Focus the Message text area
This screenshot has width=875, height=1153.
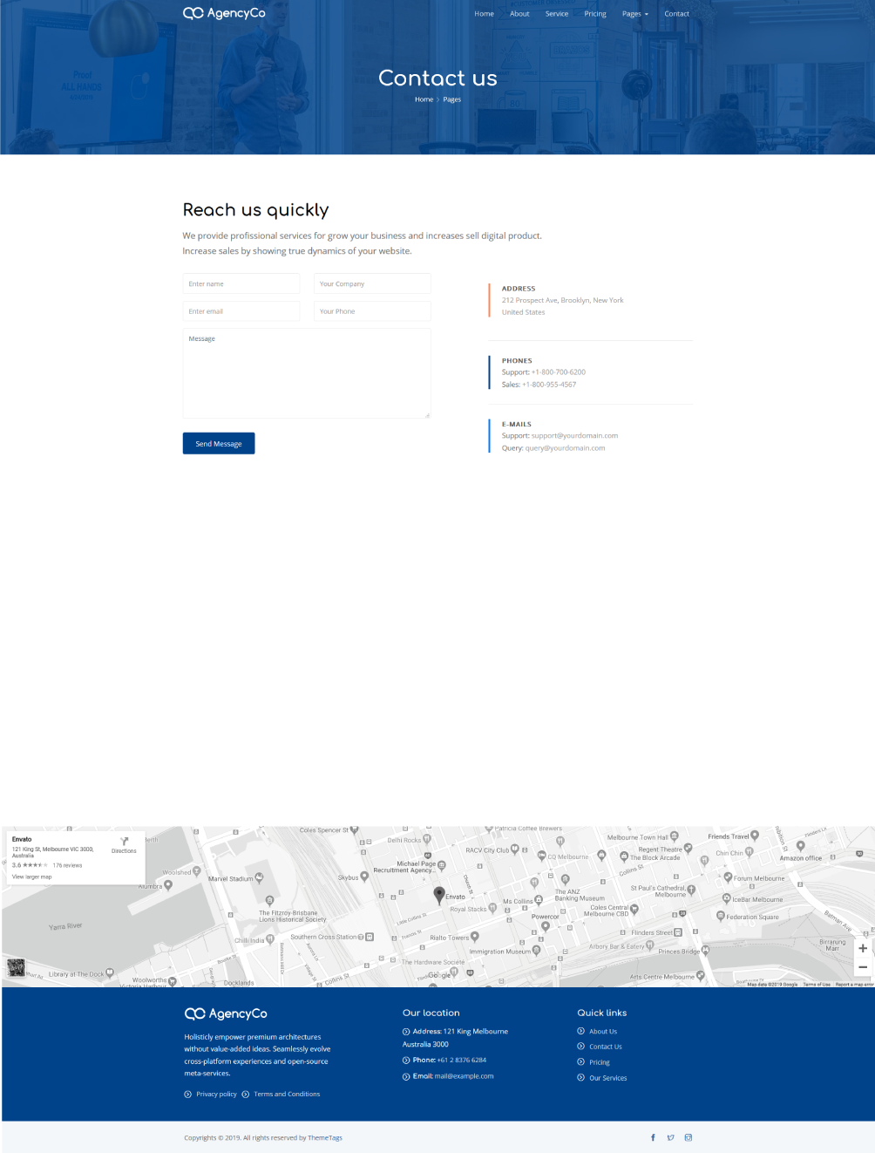[307, 373]
